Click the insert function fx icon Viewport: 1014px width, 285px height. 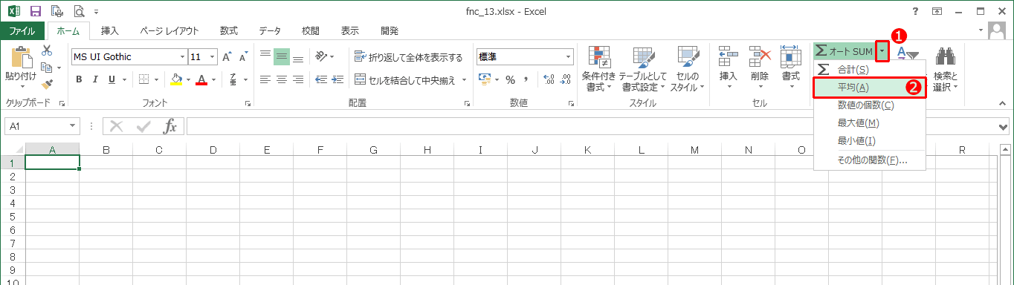point(170,126)
